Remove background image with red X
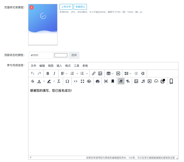Screen dimensions: 184x162 point(32,8)
